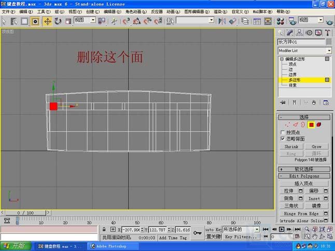Image resolution: width=335 pixels, height=251 pixels.
Task: Toggle the selection lock icon
Action: [104, 229]
